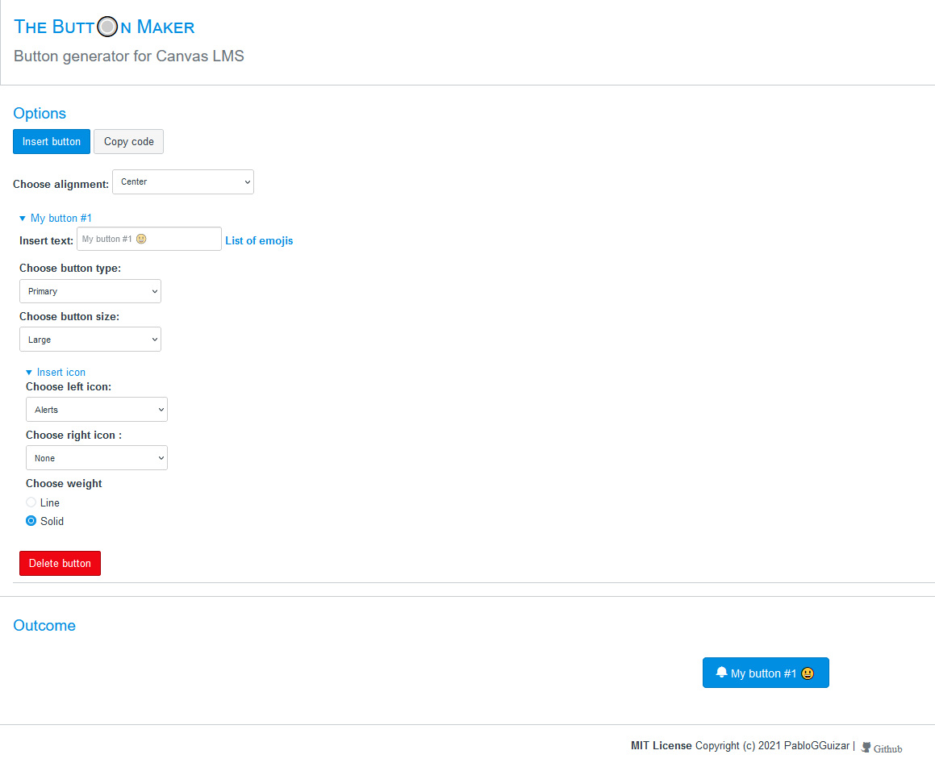This screenshot has height=767, width=935.
Task: Open the Choose right icon dropdown
Action: point(97,458)
